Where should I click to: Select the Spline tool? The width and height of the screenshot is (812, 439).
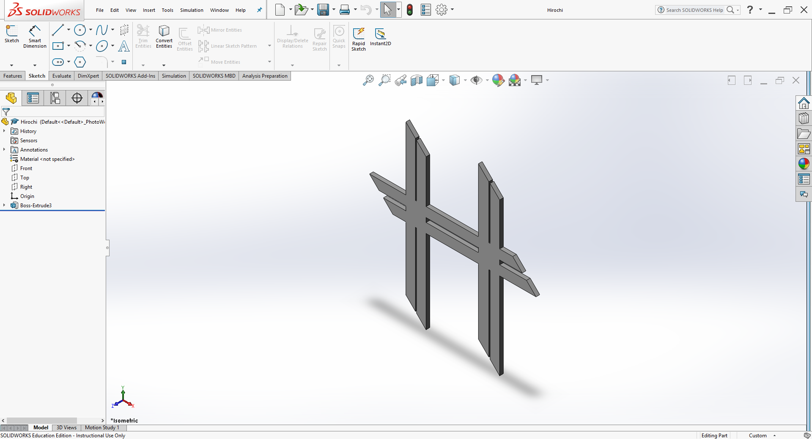click(x=102, y=30)
